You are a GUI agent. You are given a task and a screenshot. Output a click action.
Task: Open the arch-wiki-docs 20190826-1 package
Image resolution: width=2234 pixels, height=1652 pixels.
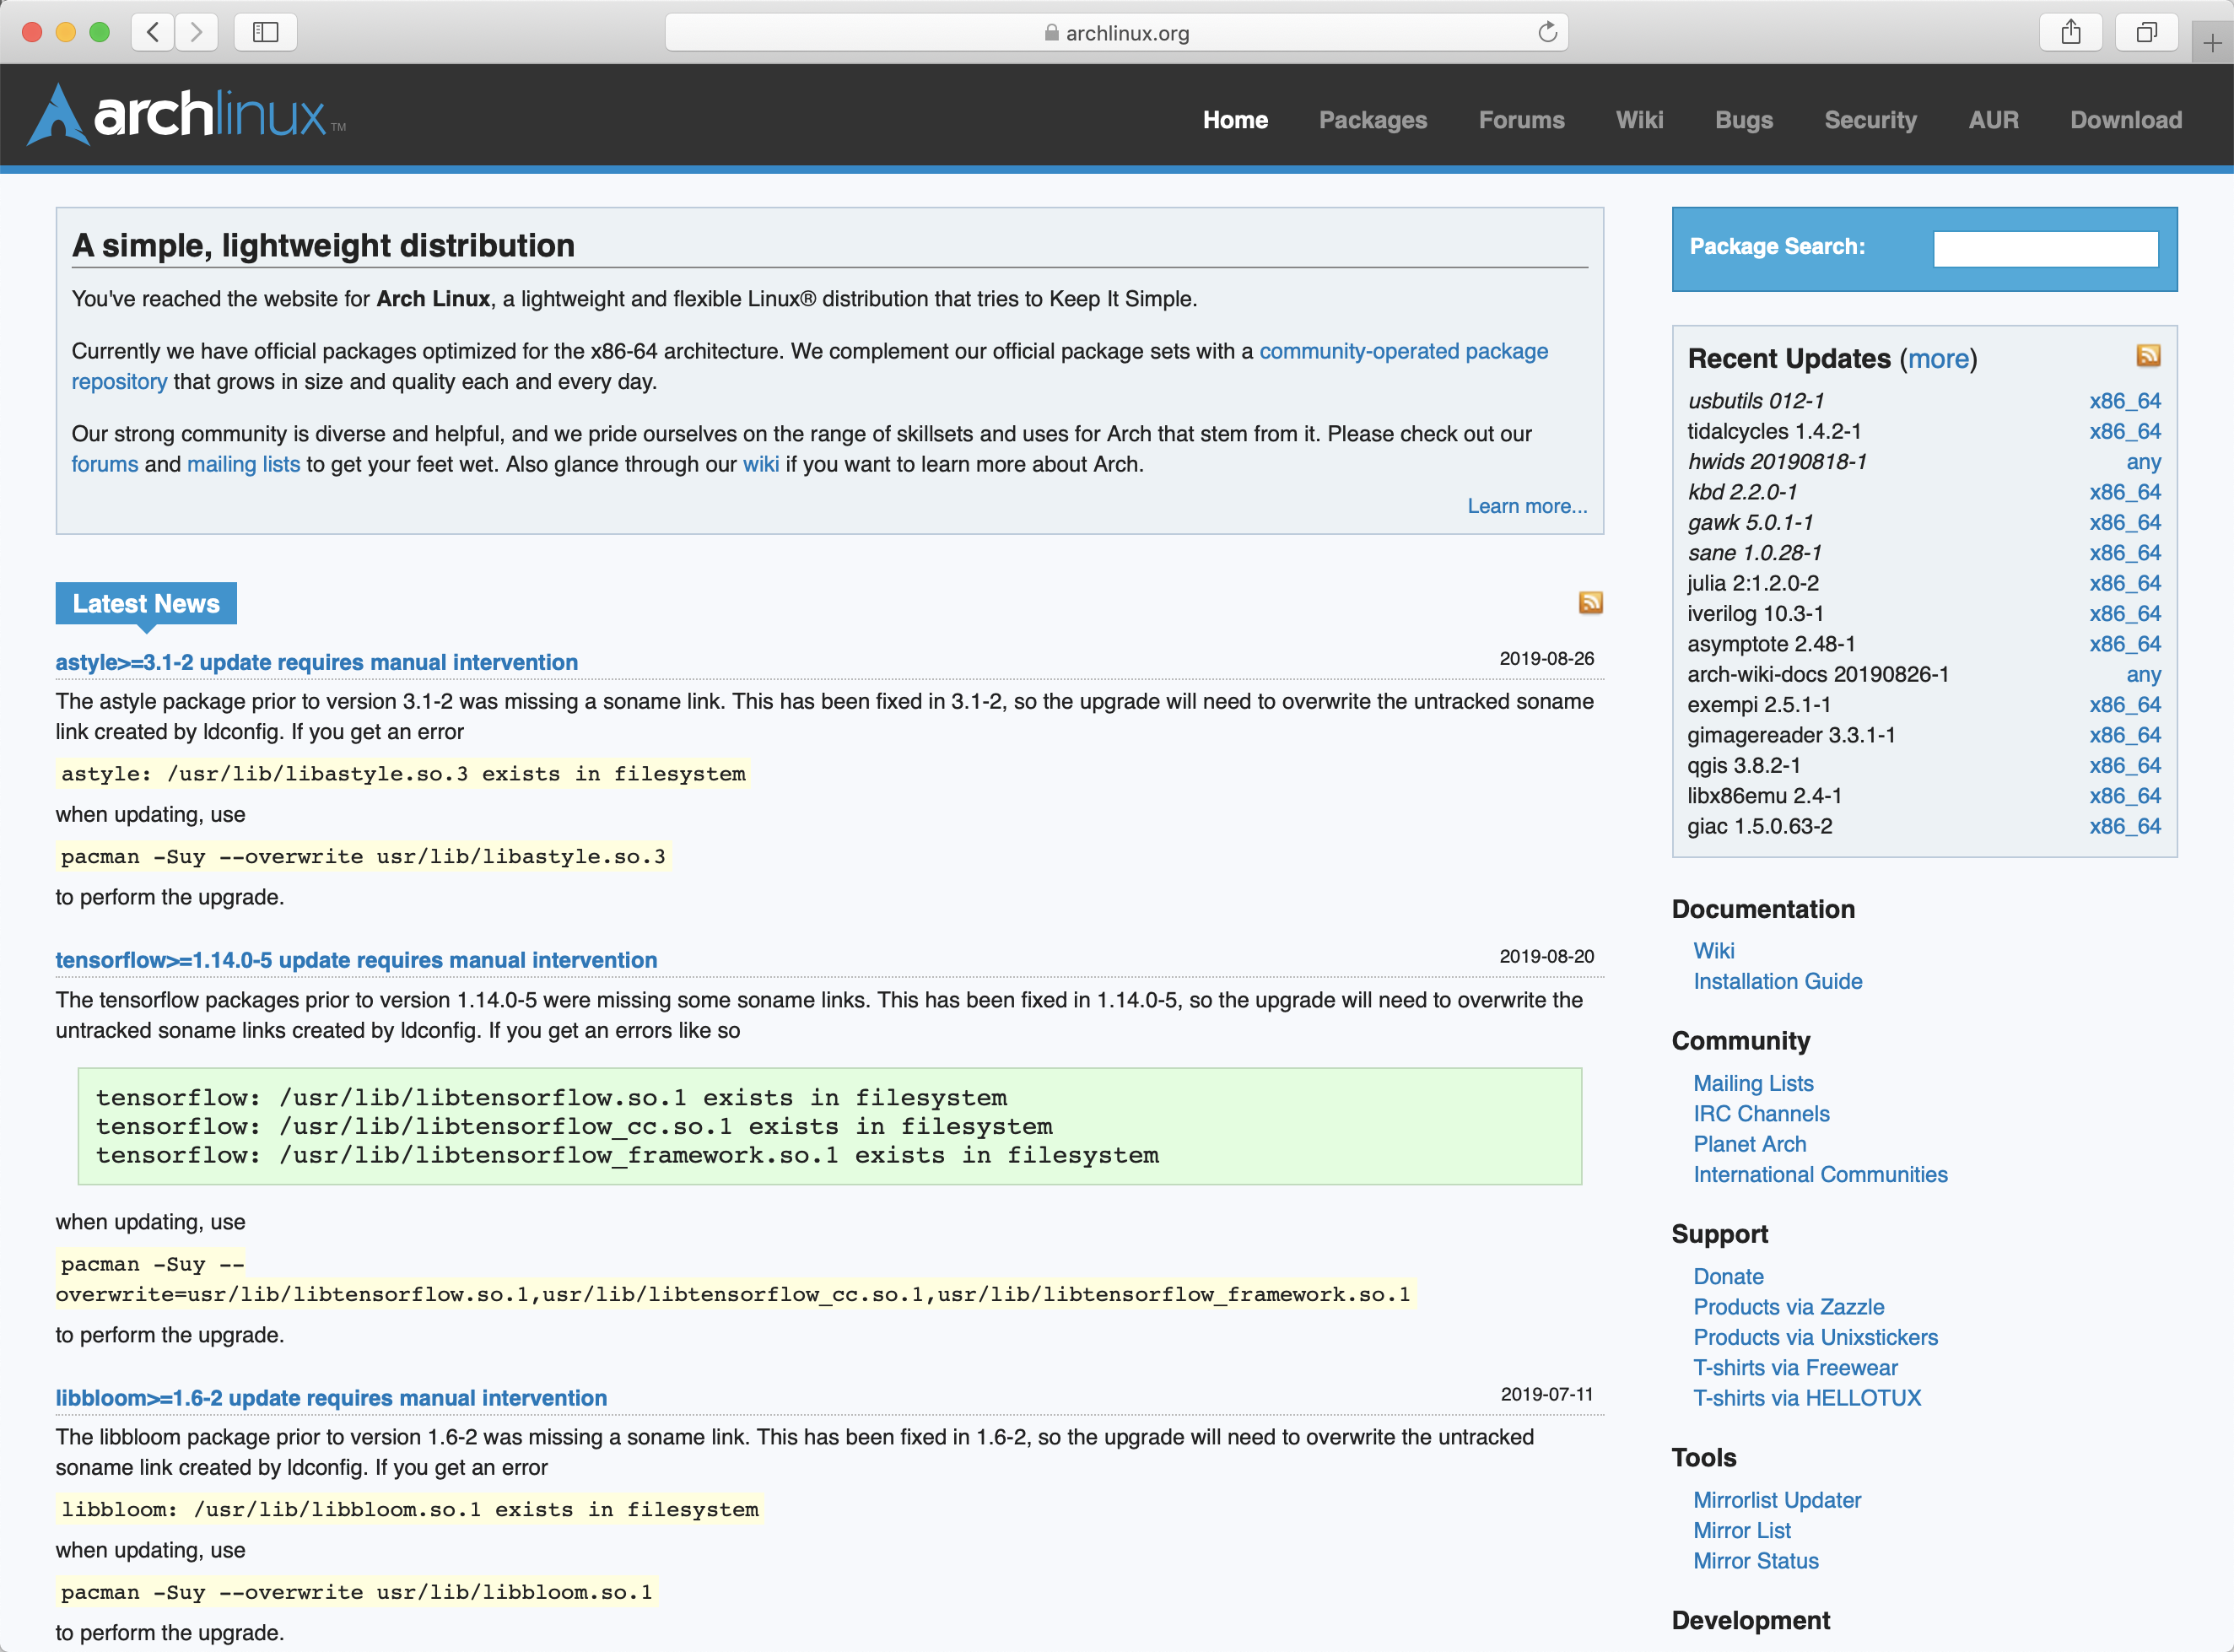1818,674
